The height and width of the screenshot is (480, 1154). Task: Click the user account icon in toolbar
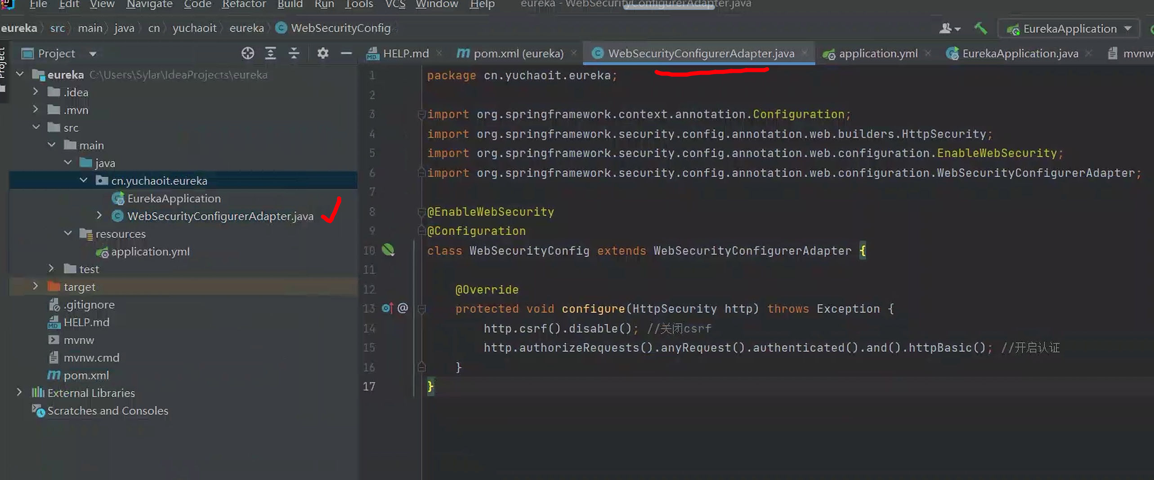tap(949, 29)
